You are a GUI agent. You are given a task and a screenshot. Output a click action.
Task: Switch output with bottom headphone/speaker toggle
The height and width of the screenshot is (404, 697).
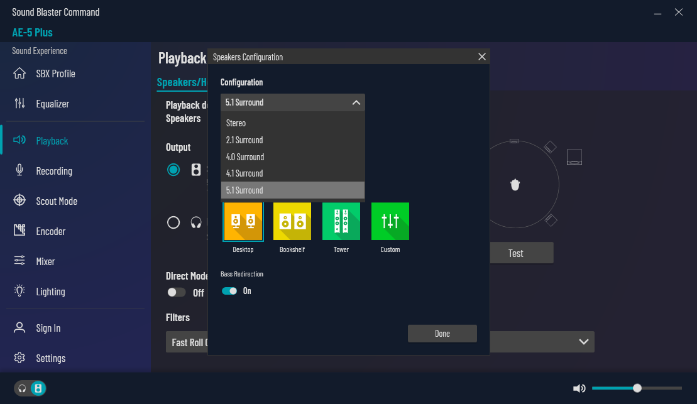coord(30,388)
